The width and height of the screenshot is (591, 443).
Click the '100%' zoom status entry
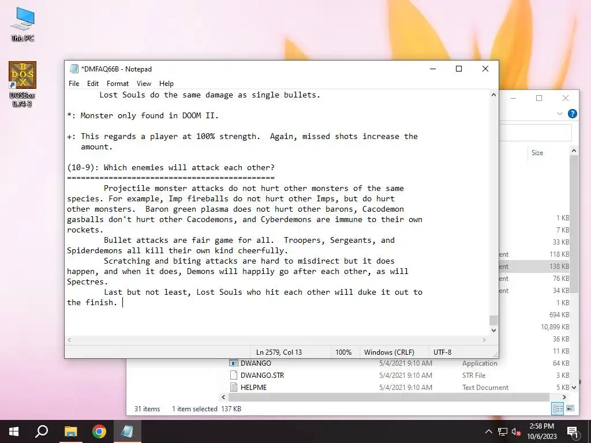[x=343, y=352]
